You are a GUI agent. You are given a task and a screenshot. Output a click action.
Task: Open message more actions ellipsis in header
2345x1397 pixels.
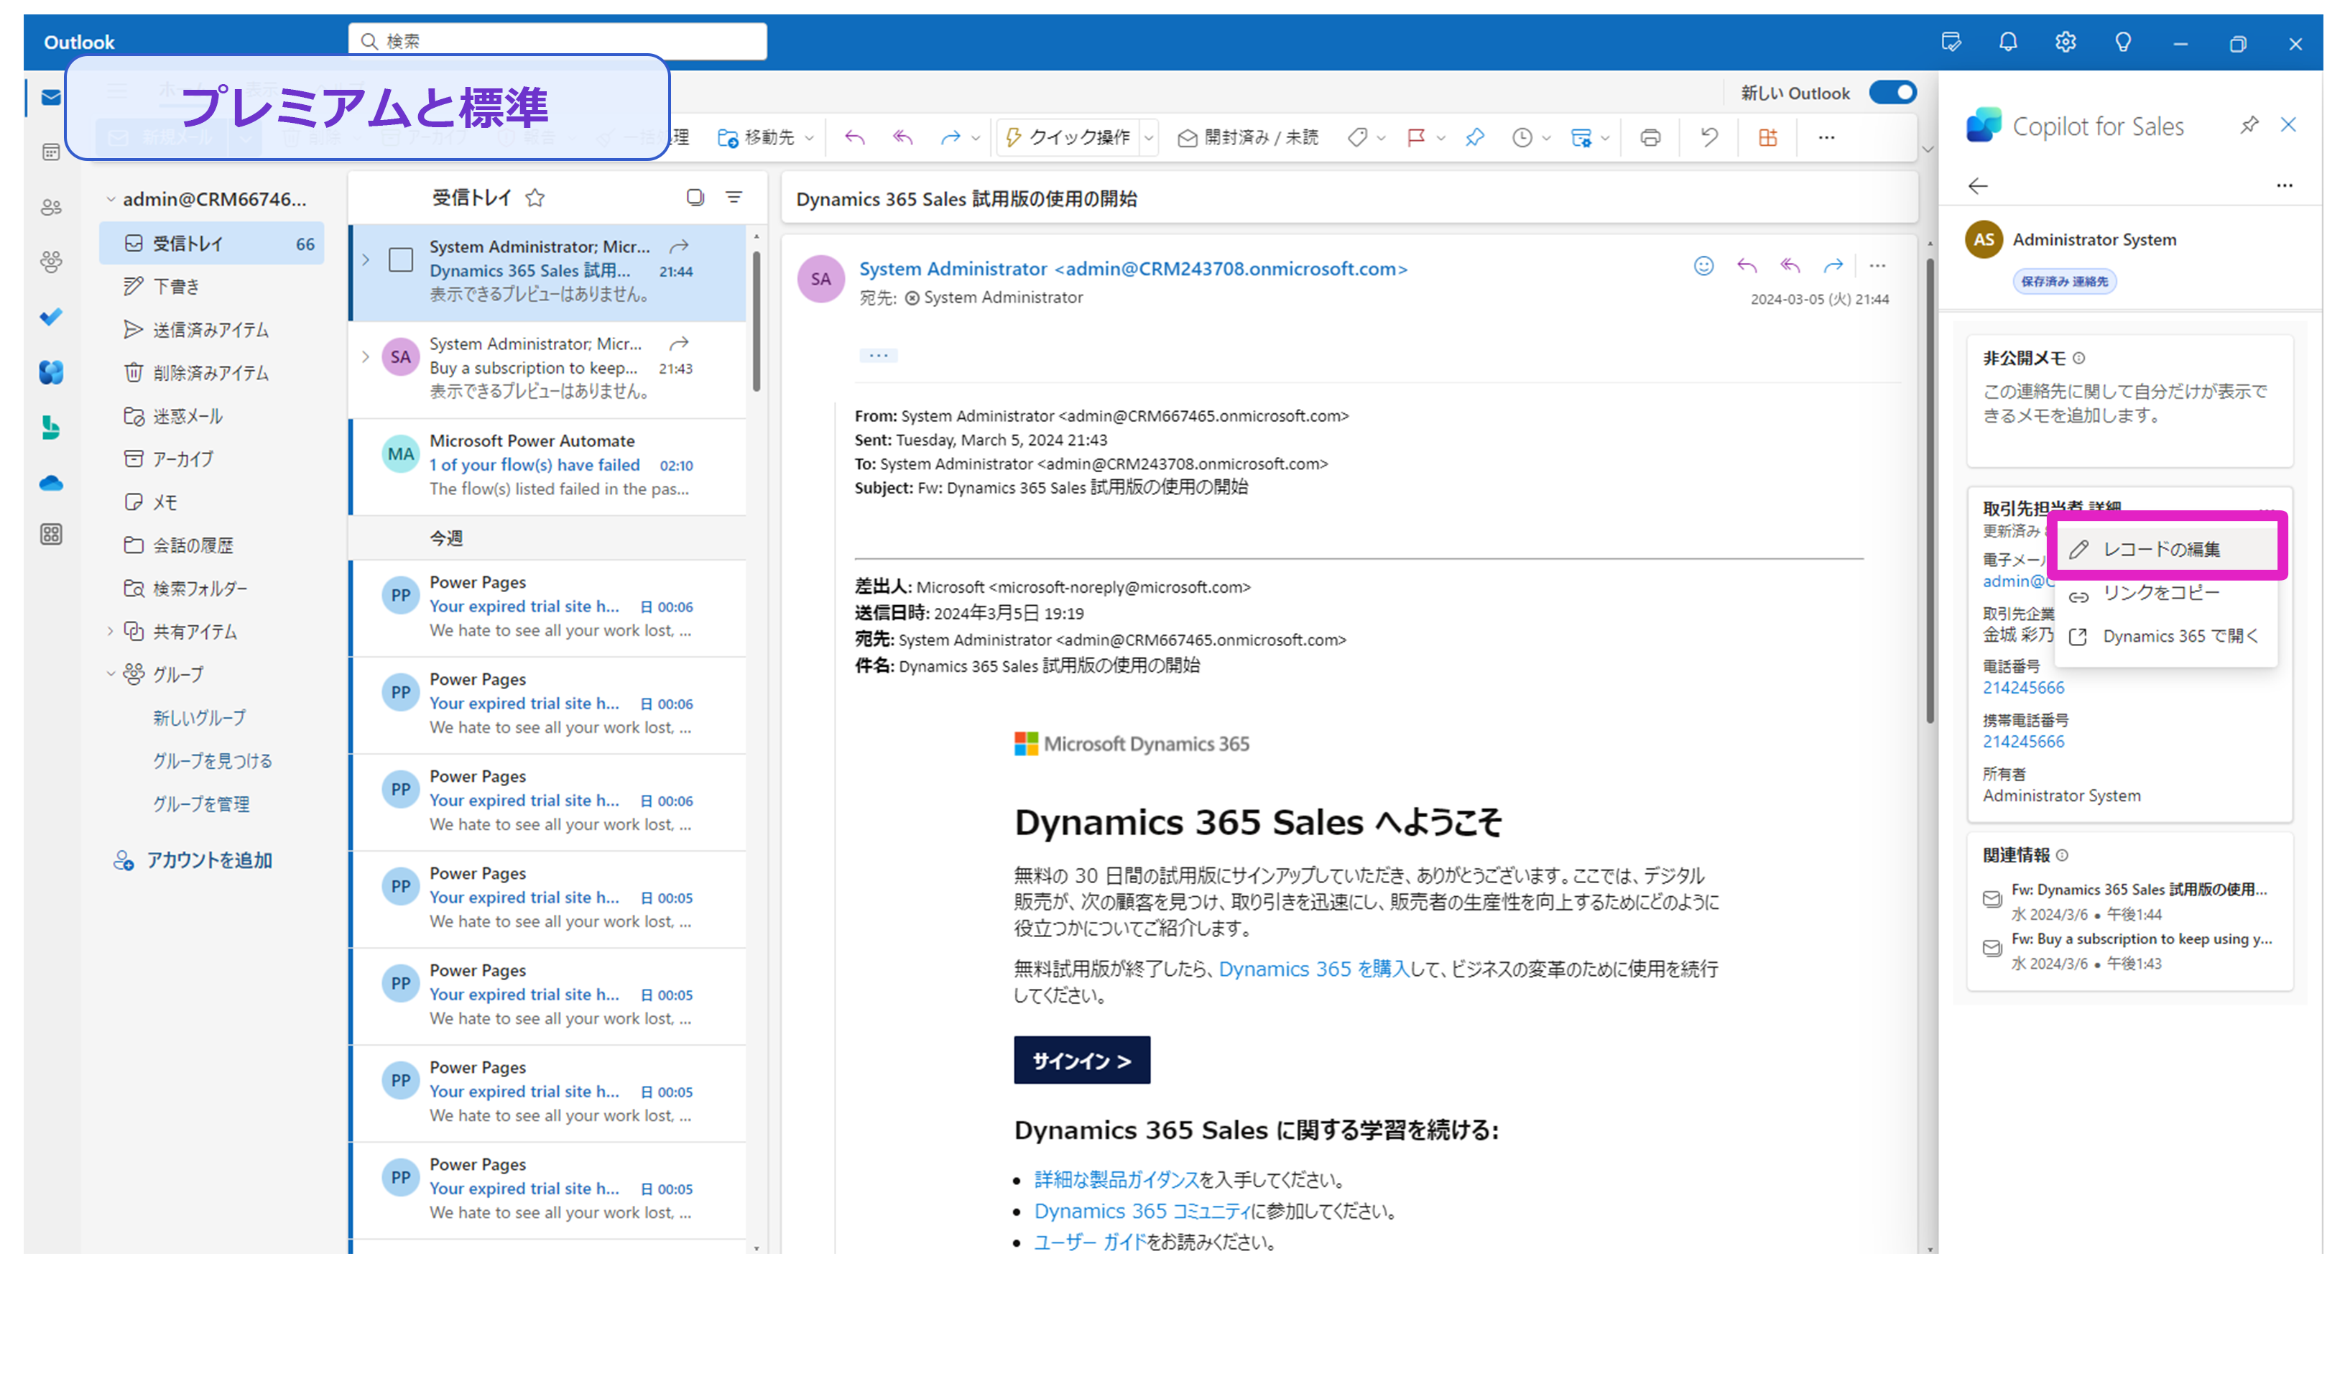pyautogui.click(x=1877, y=267)
